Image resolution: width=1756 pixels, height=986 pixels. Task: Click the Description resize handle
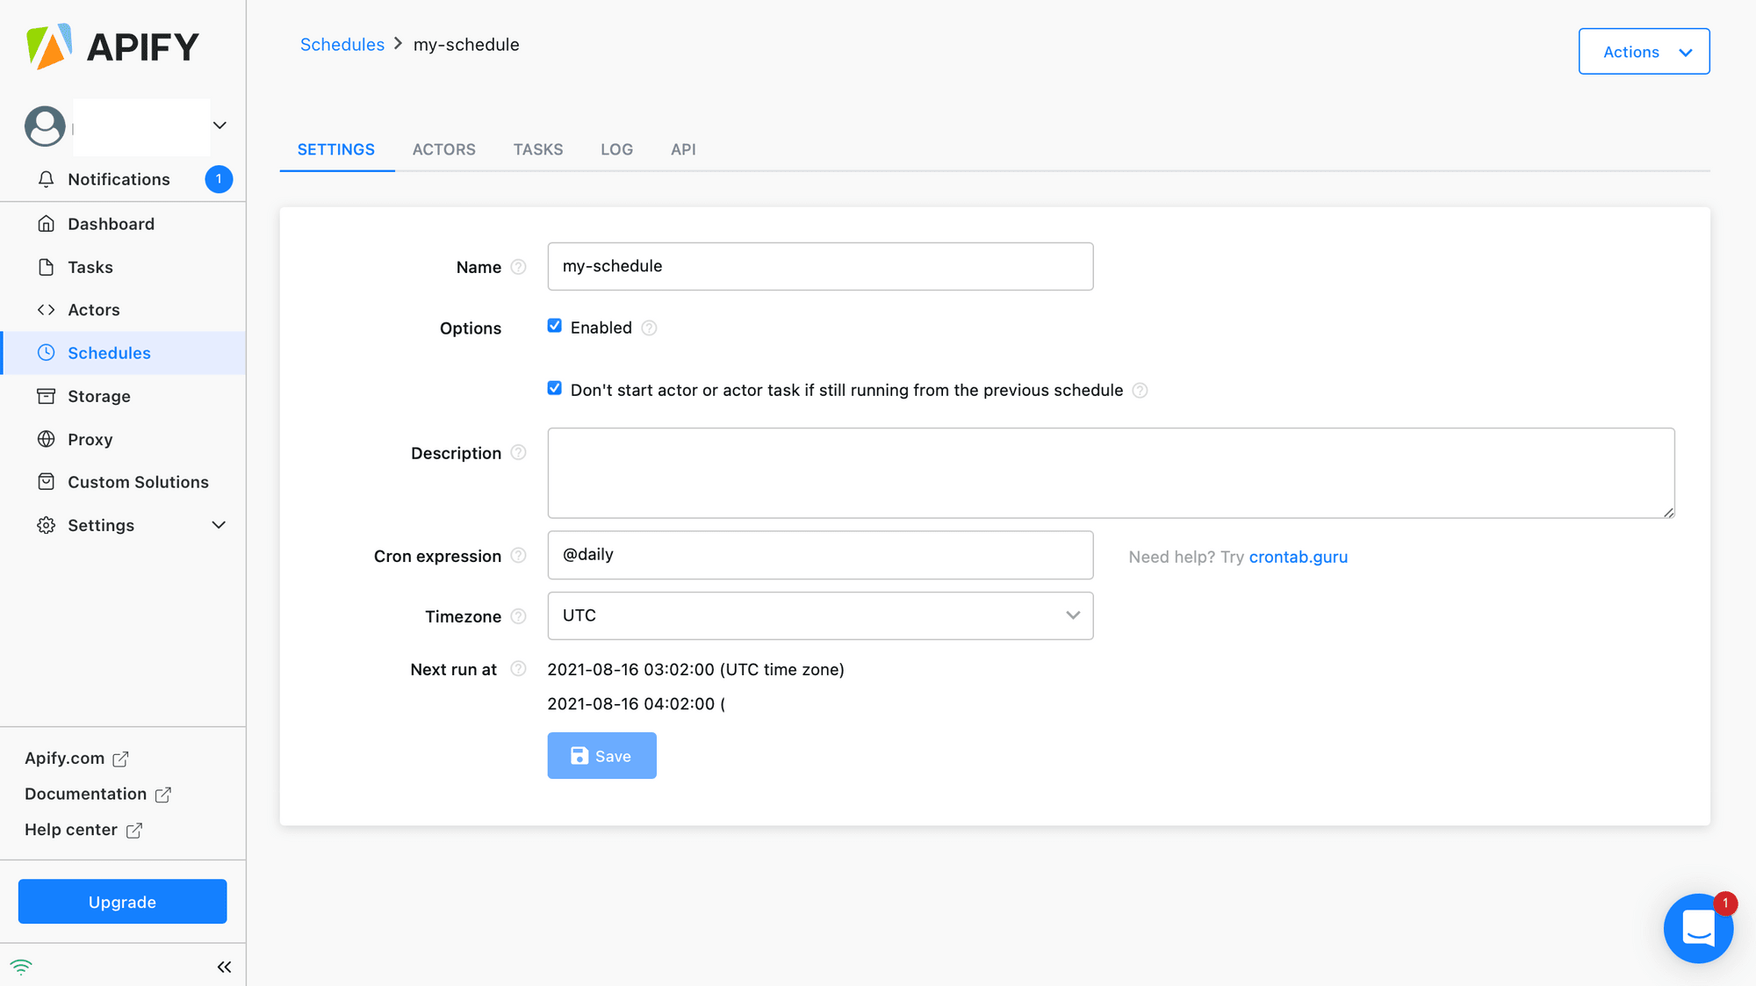(1668, 512)
